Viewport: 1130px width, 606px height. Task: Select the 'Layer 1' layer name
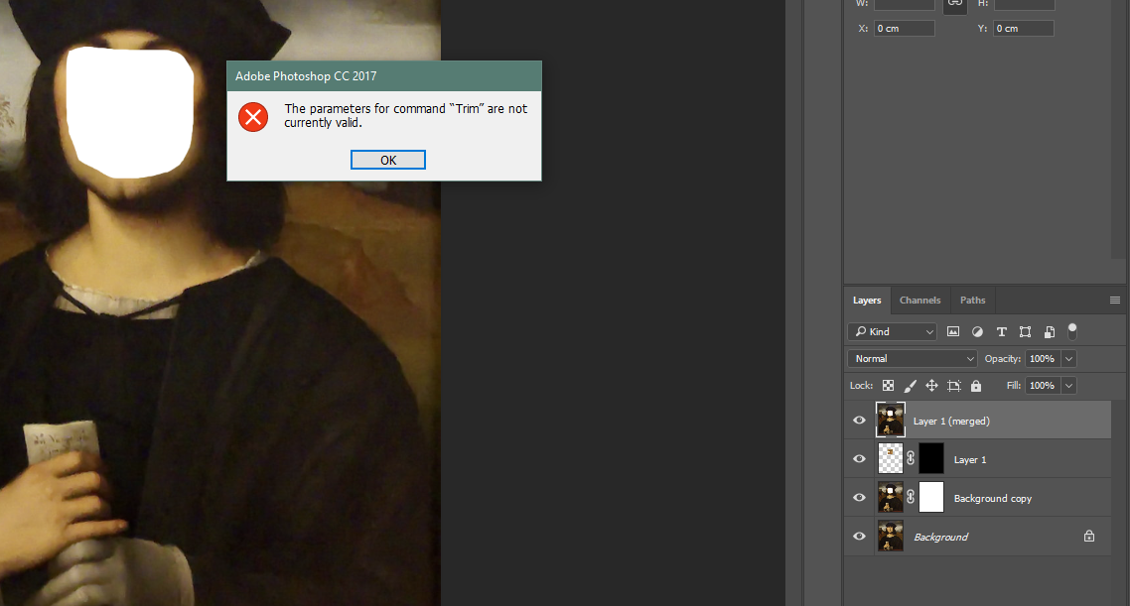pos(970,460)
